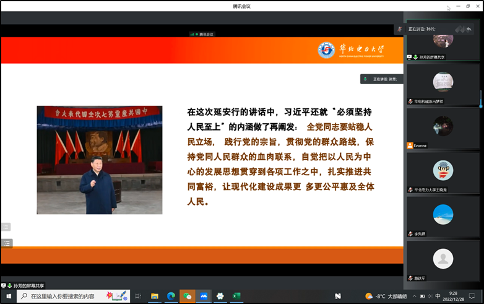Viewport: 484px width, 304px height.
Task: Select the participant tile with beach avatar
Action: [x=443, y=217]
